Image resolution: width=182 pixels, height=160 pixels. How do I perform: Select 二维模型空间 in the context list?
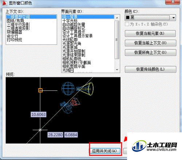pyautogui.click(x=31, y=17)
